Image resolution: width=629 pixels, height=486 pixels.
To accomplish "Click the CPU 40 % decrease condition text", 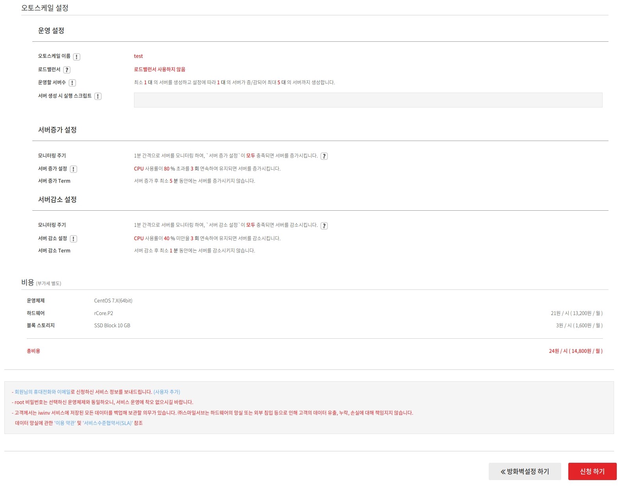I will [x=207, y=238].
